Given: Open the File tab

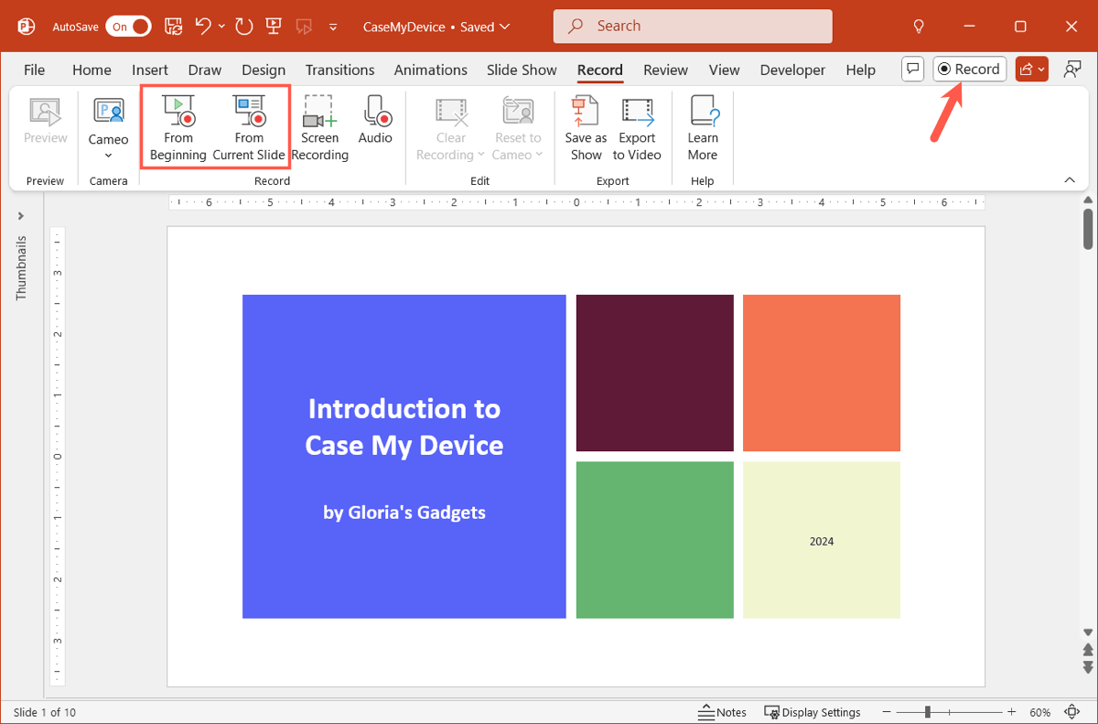Looking at the screenshot, I should click(34, 70).
